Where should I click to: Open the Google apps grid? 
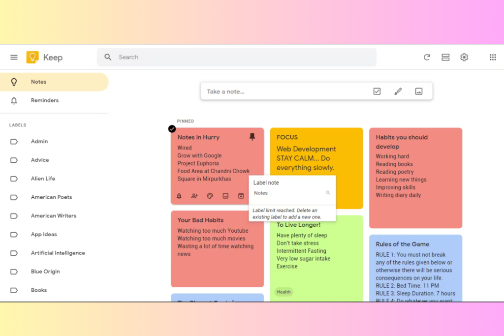[x=493, y=57]
